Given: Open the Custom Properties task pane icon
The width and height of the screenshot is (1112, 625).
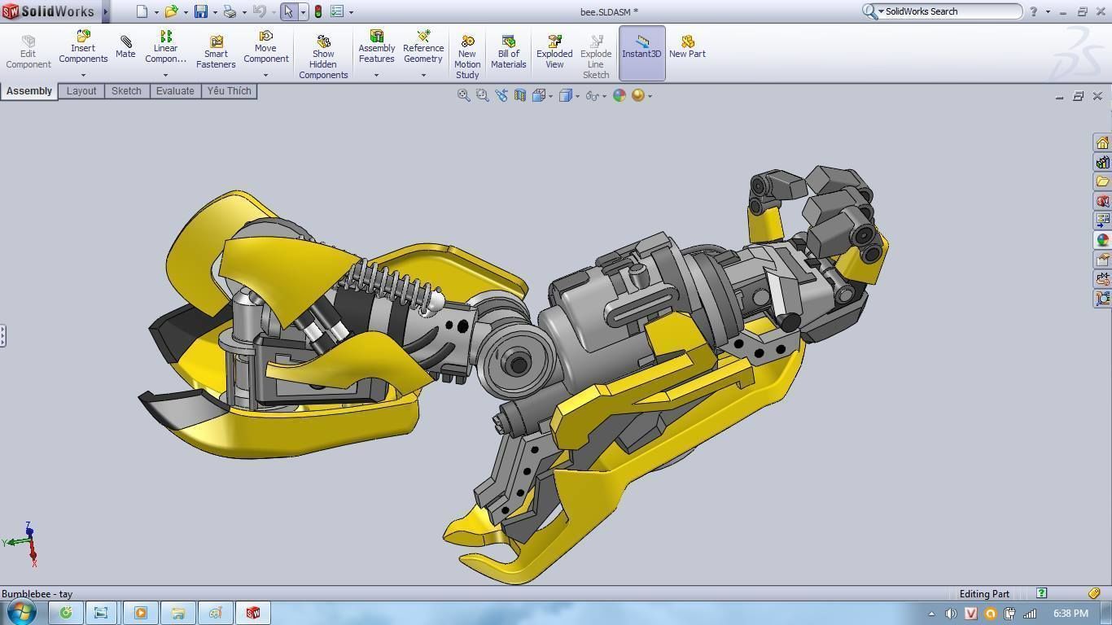Looking at the screenshot, I should pyautogui.click(x=1102, y=260).
